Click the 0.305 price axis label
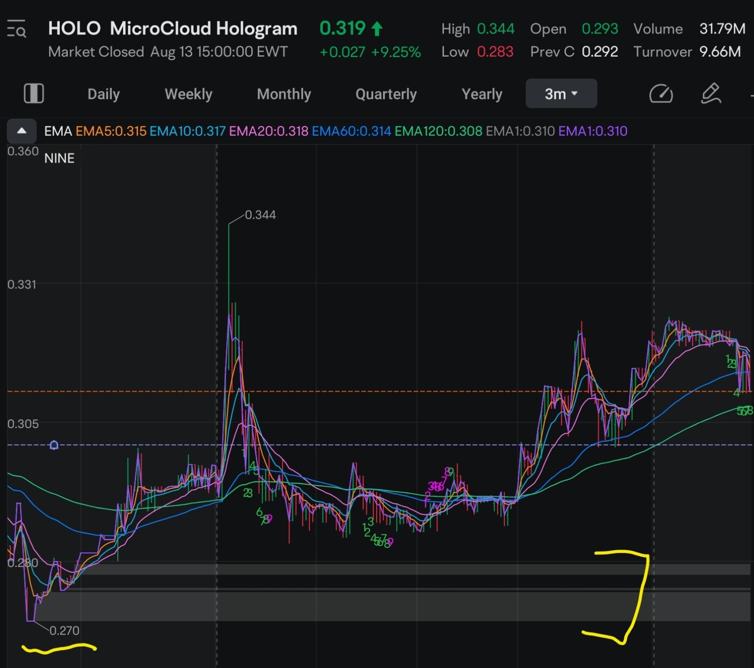The width and height of the screenshot is (754, 668). point(23,424)
